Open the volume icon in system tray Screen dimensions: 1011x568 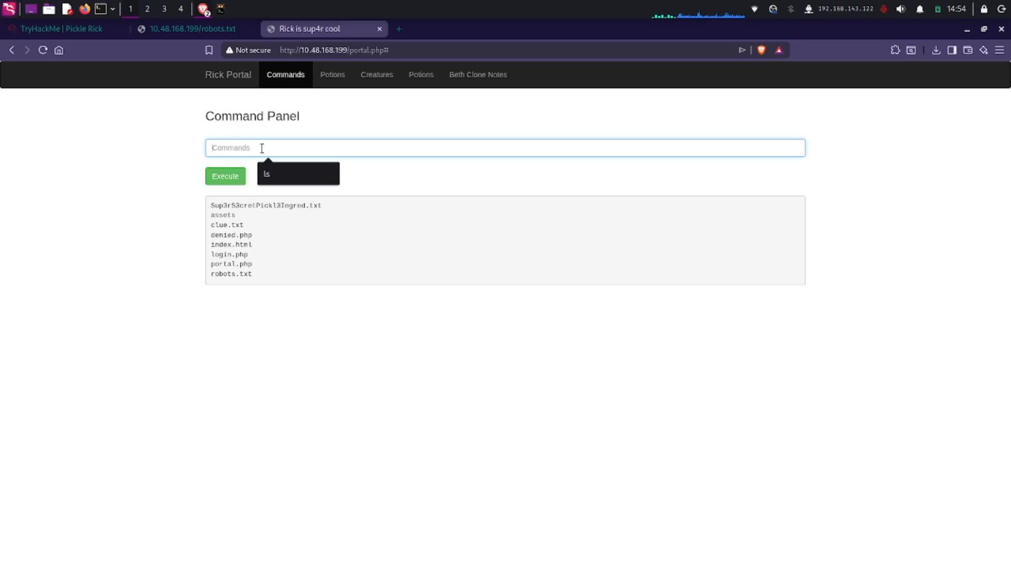(x=901, y=9)
